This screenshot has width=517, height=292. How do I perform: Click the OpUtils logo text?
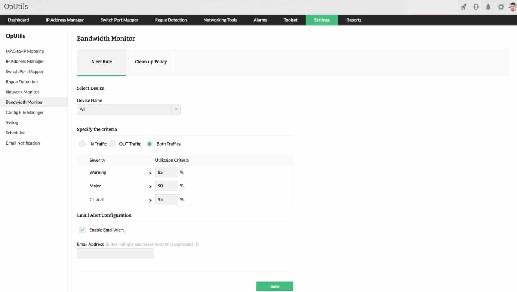coord(16,7)
